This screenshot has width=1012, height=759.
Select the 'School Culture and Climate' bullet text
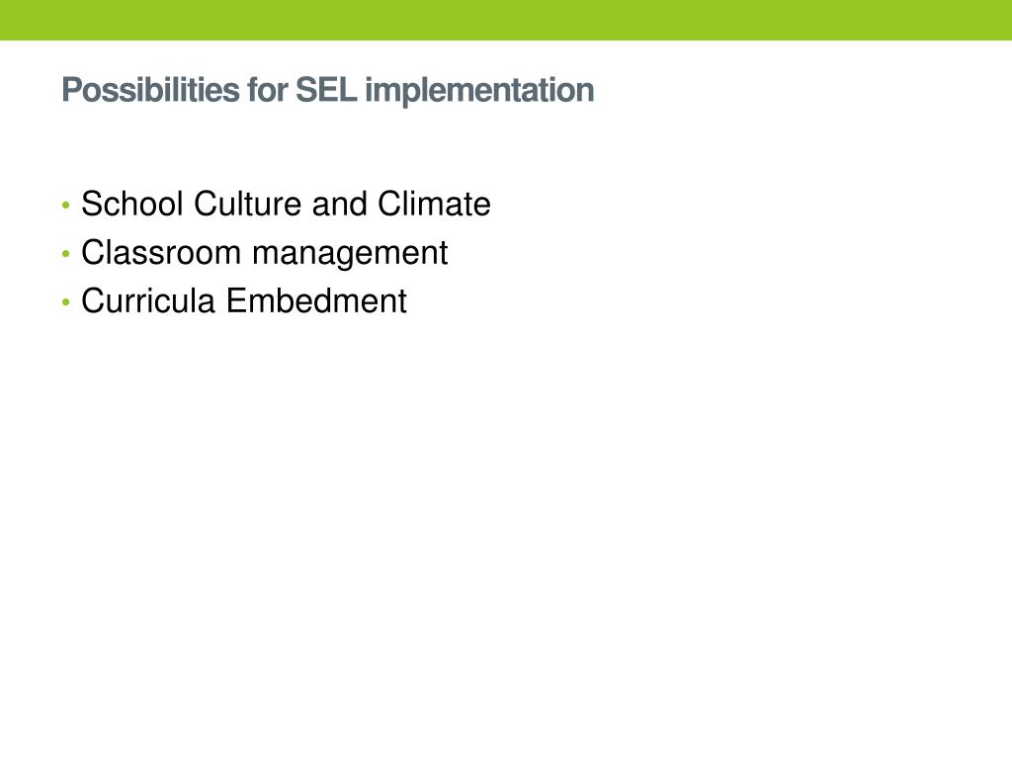click(x=286, y=205)
